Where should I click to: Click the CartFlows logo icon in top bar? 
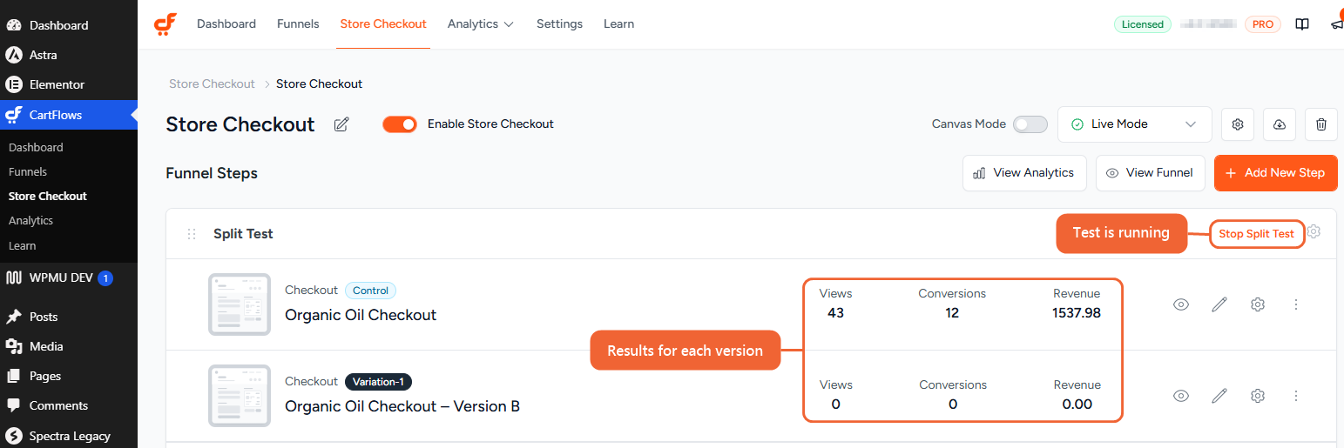(x=165, y=24)
